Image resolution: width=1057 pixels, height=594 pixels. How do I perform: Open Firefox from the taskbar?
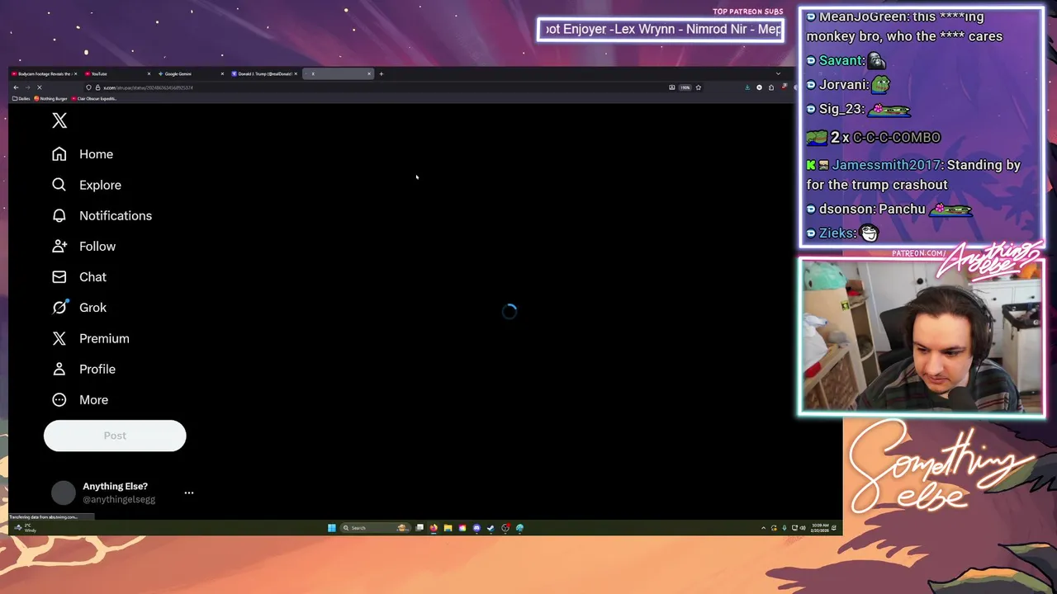434,528
